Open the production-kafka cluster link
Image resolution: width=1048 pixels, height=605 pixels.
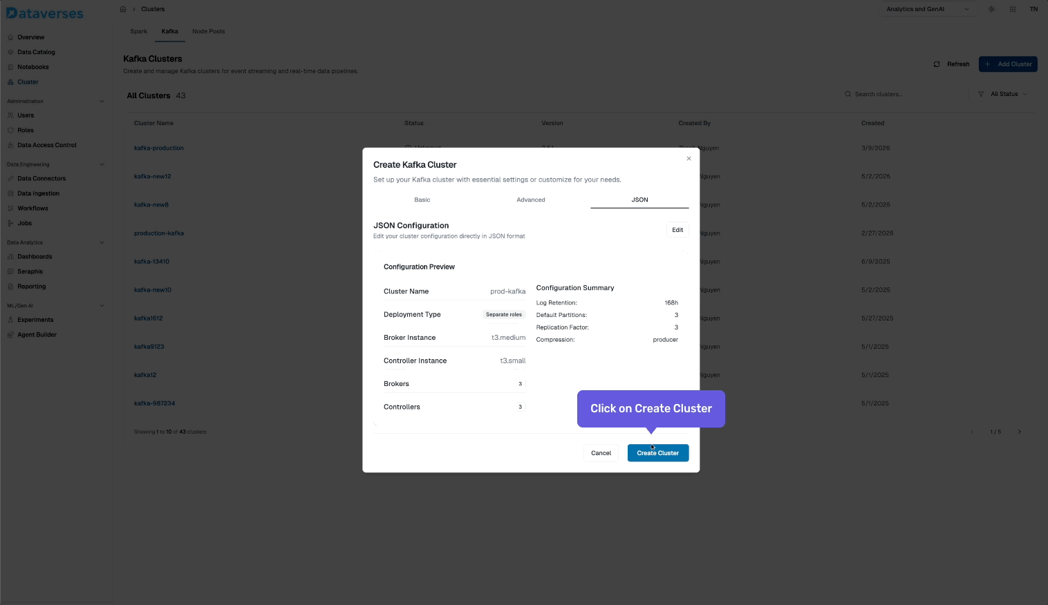(159, 233)
